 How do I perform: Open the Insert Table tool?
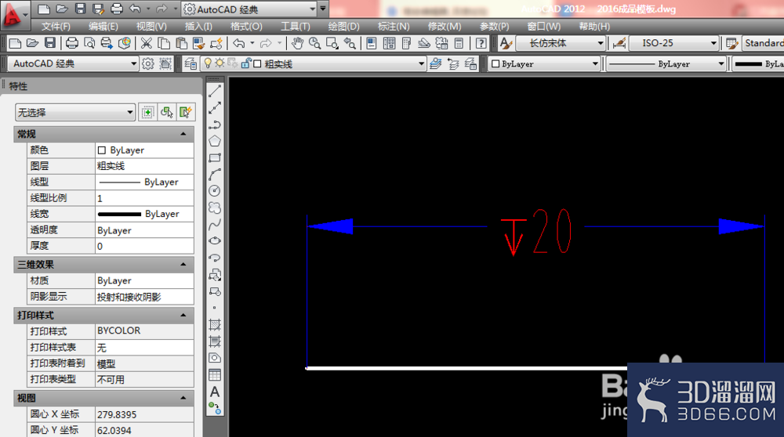point(215,375)
